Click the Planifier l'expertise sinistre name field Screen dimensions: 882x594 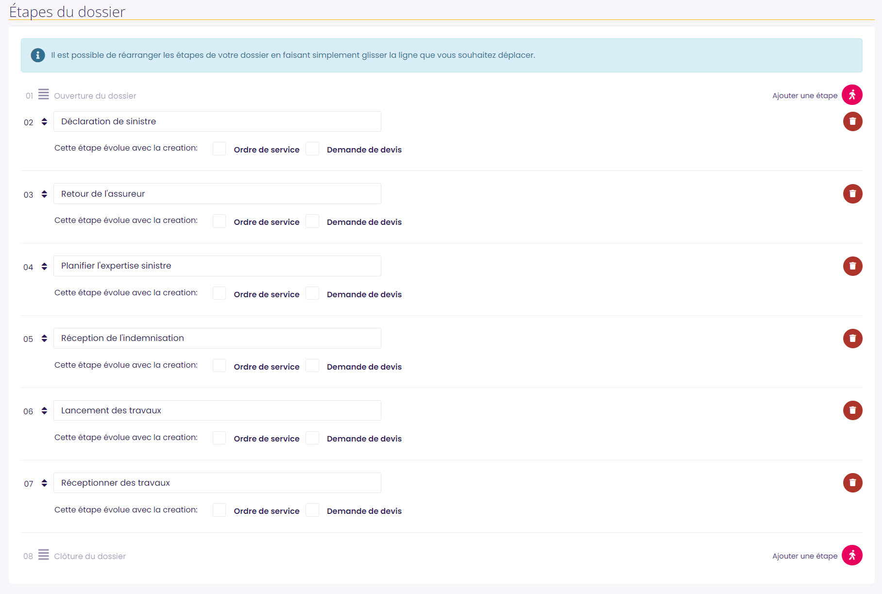(x=217, y=266)
